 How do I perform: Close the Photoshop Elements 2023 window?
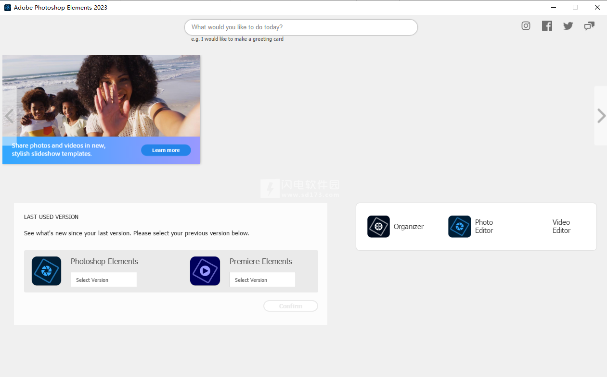(x=597, y=7)
